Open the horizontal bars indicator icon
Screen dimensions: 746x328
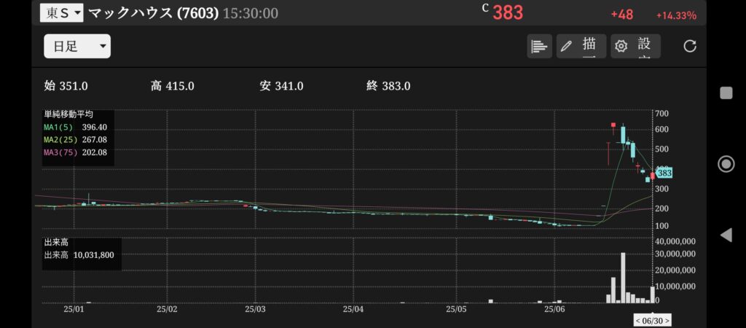pyautogui.click(x=539, y=46)
